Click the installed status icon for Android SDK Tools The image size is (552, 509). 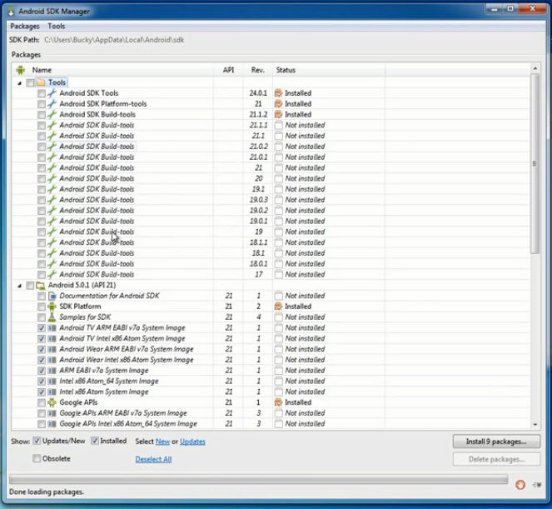(278, 93)
